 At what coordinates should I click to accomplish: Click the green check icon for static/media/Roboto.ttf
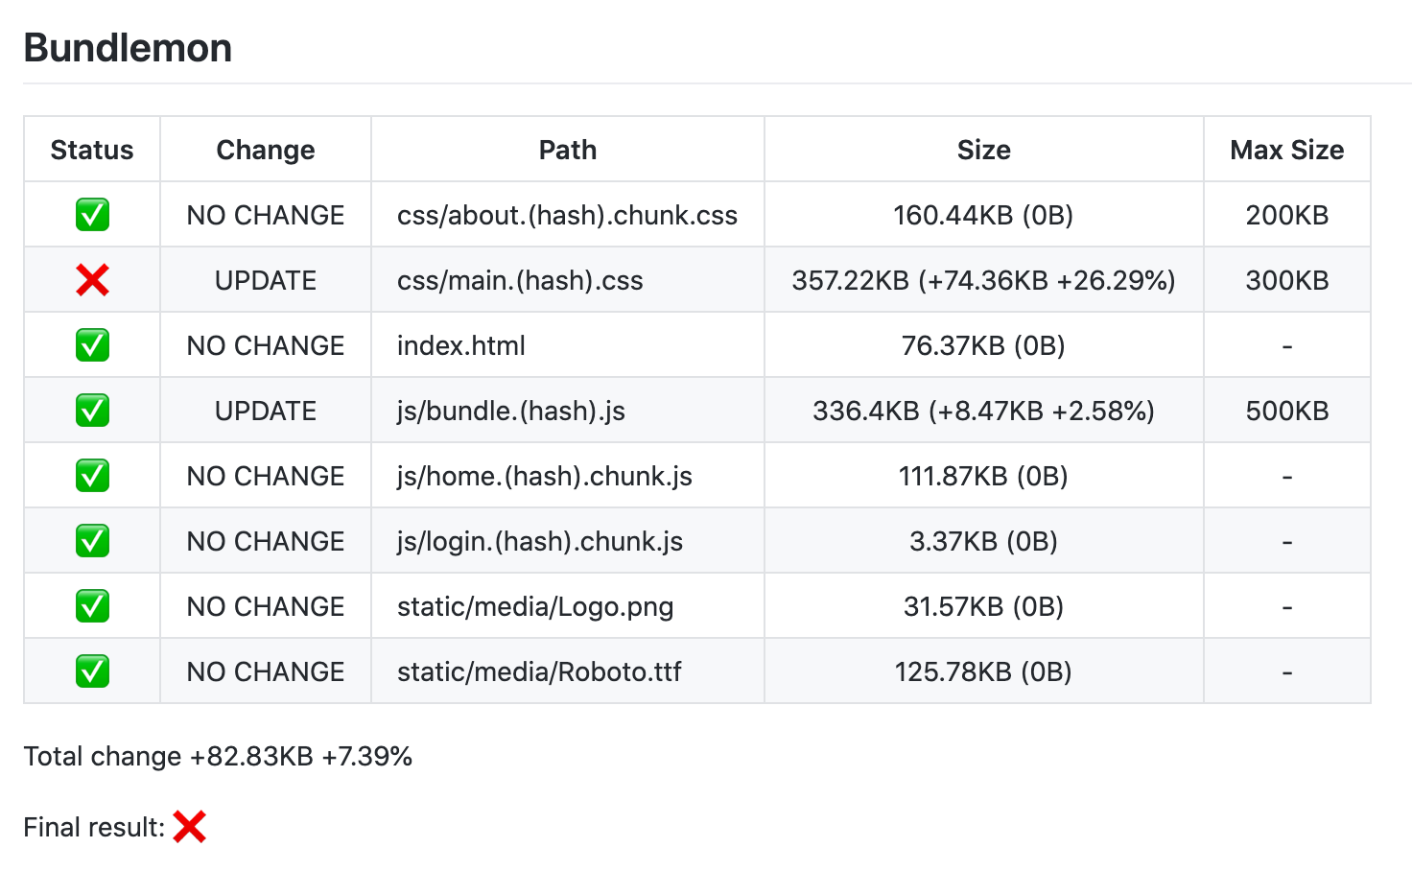[92, 671]
